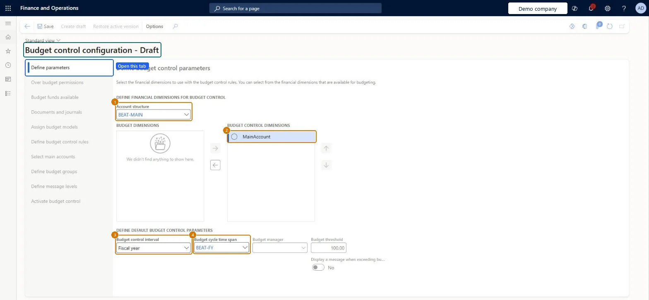Screen dimensions: 649x300
Task: Switch to Define budget control rules tab
Action: (x=60, y=142)
